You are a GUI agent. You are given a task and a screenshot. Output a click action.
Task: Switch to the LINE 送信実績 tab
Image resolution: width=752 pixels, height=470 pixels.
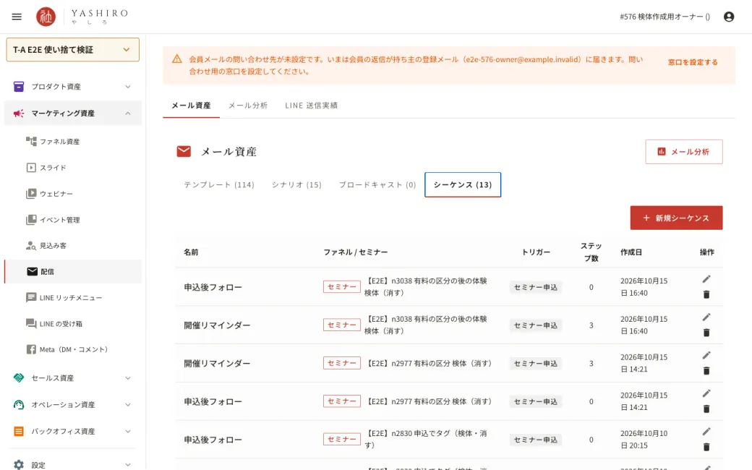click(x=311, y=106)
